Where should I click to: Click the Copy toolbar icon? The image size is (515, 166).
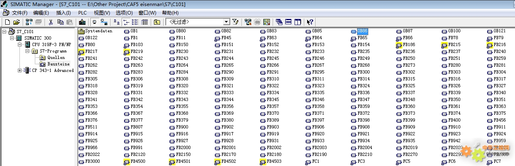click(x=60, y=21)
